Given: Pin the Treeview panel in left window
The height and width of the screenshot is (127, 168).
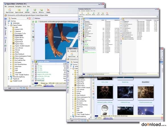Looking at the screenshot, I should pyautogui.click(x=27, y=18).
